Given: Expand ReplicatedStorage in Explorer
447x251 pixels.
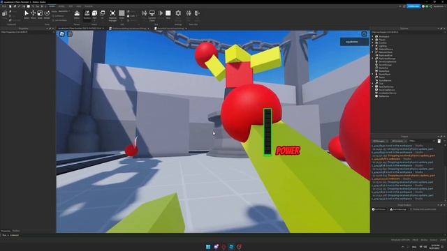Looking at the screenshot, I should pyautogui.click(x=372, y=59).
